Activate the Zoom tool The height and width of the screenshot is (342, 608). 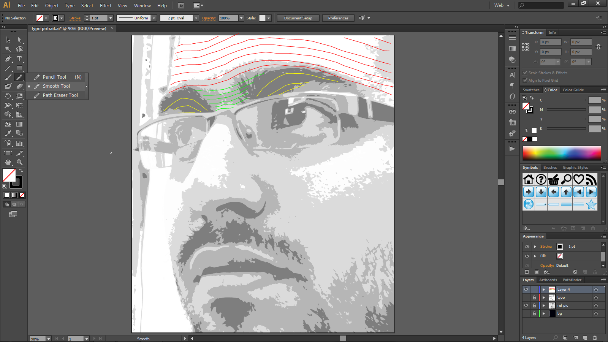tap(19, 162)
